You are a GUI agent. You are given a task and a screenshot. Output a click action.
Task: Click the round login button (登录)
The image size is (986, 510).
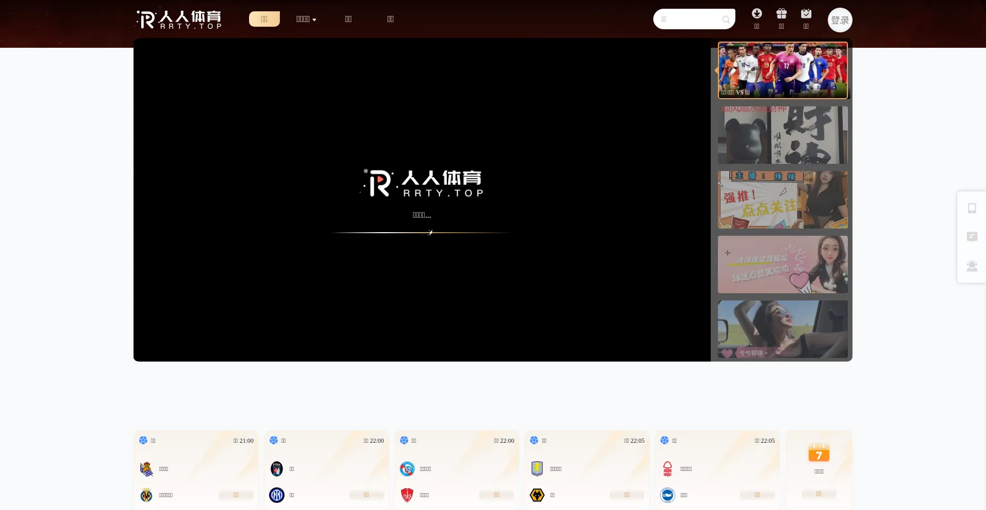pos(840,20)
